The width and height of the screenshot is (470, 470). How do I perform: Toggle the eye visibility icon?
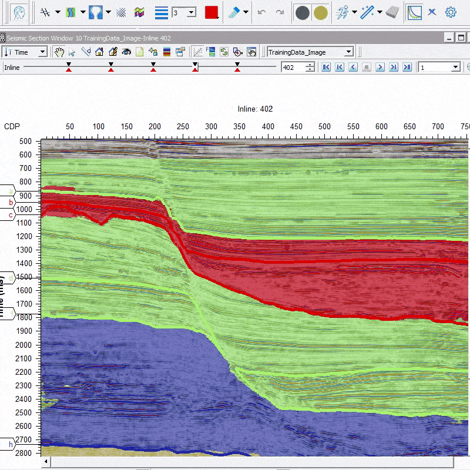click(126, 52)
